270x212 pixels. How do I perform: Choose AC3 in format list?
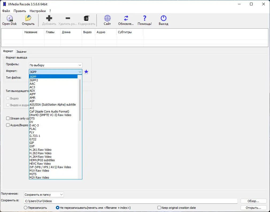point(53,87)
